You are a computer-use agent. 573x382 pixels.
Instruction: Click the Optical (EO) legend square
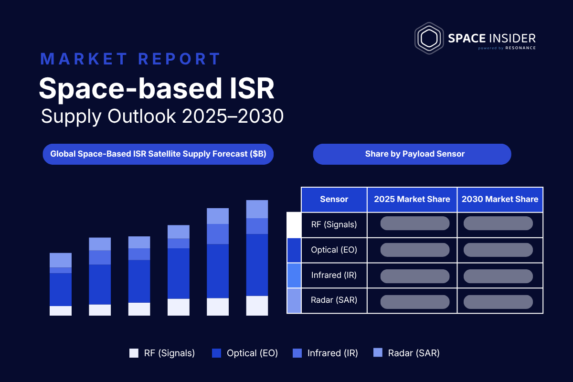[x=216, y=353]
